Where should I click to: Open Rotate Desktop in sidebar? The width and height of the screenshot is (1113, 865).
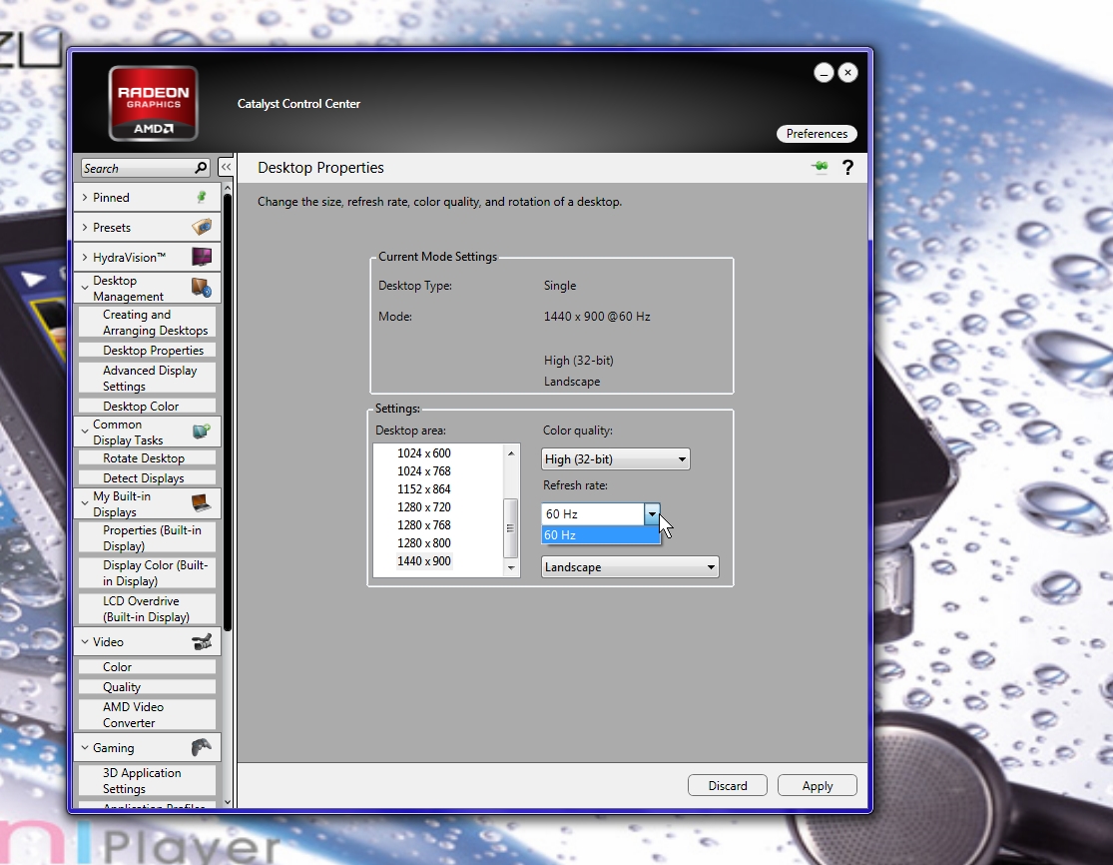point(144,458)
